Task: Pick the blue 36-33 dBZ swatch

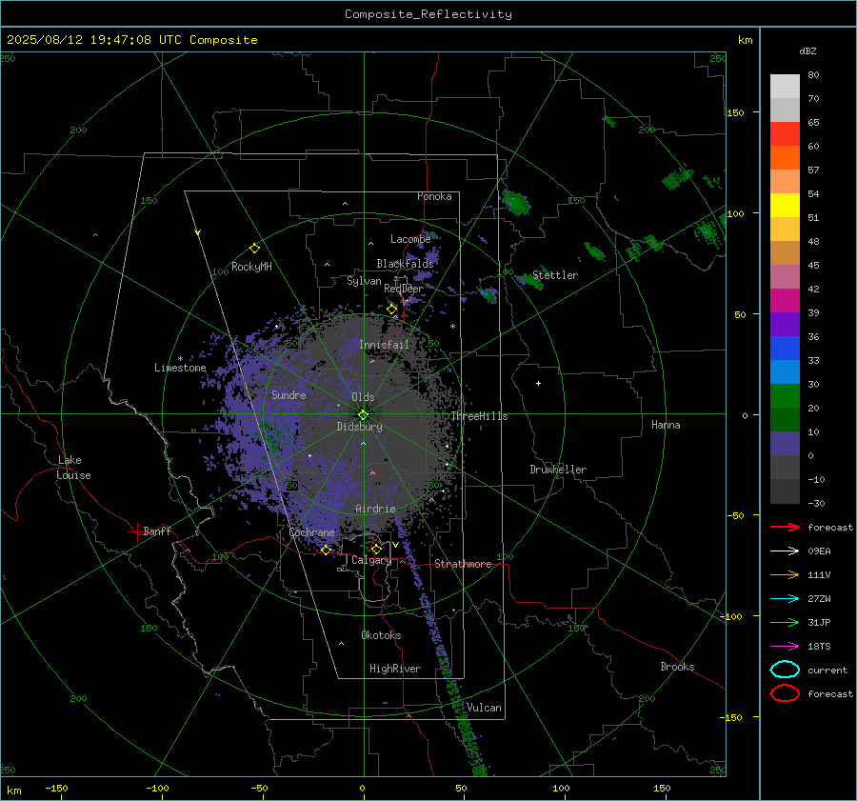Action: click(x=785, y=349)
